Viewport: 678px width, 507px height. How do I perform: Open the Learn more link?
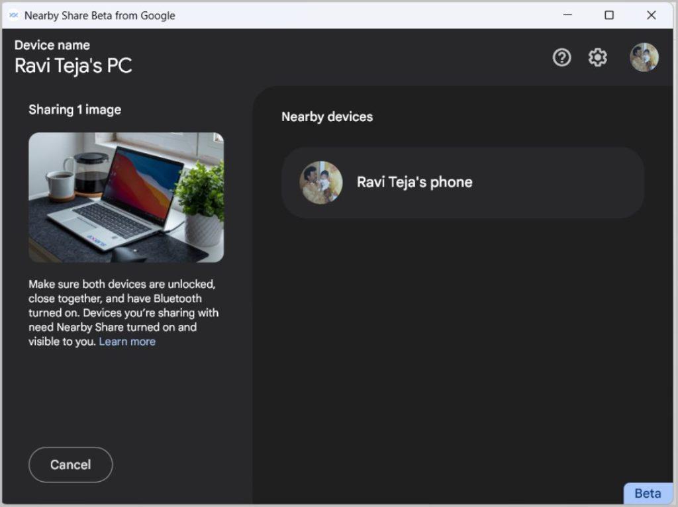click(127, 342)
